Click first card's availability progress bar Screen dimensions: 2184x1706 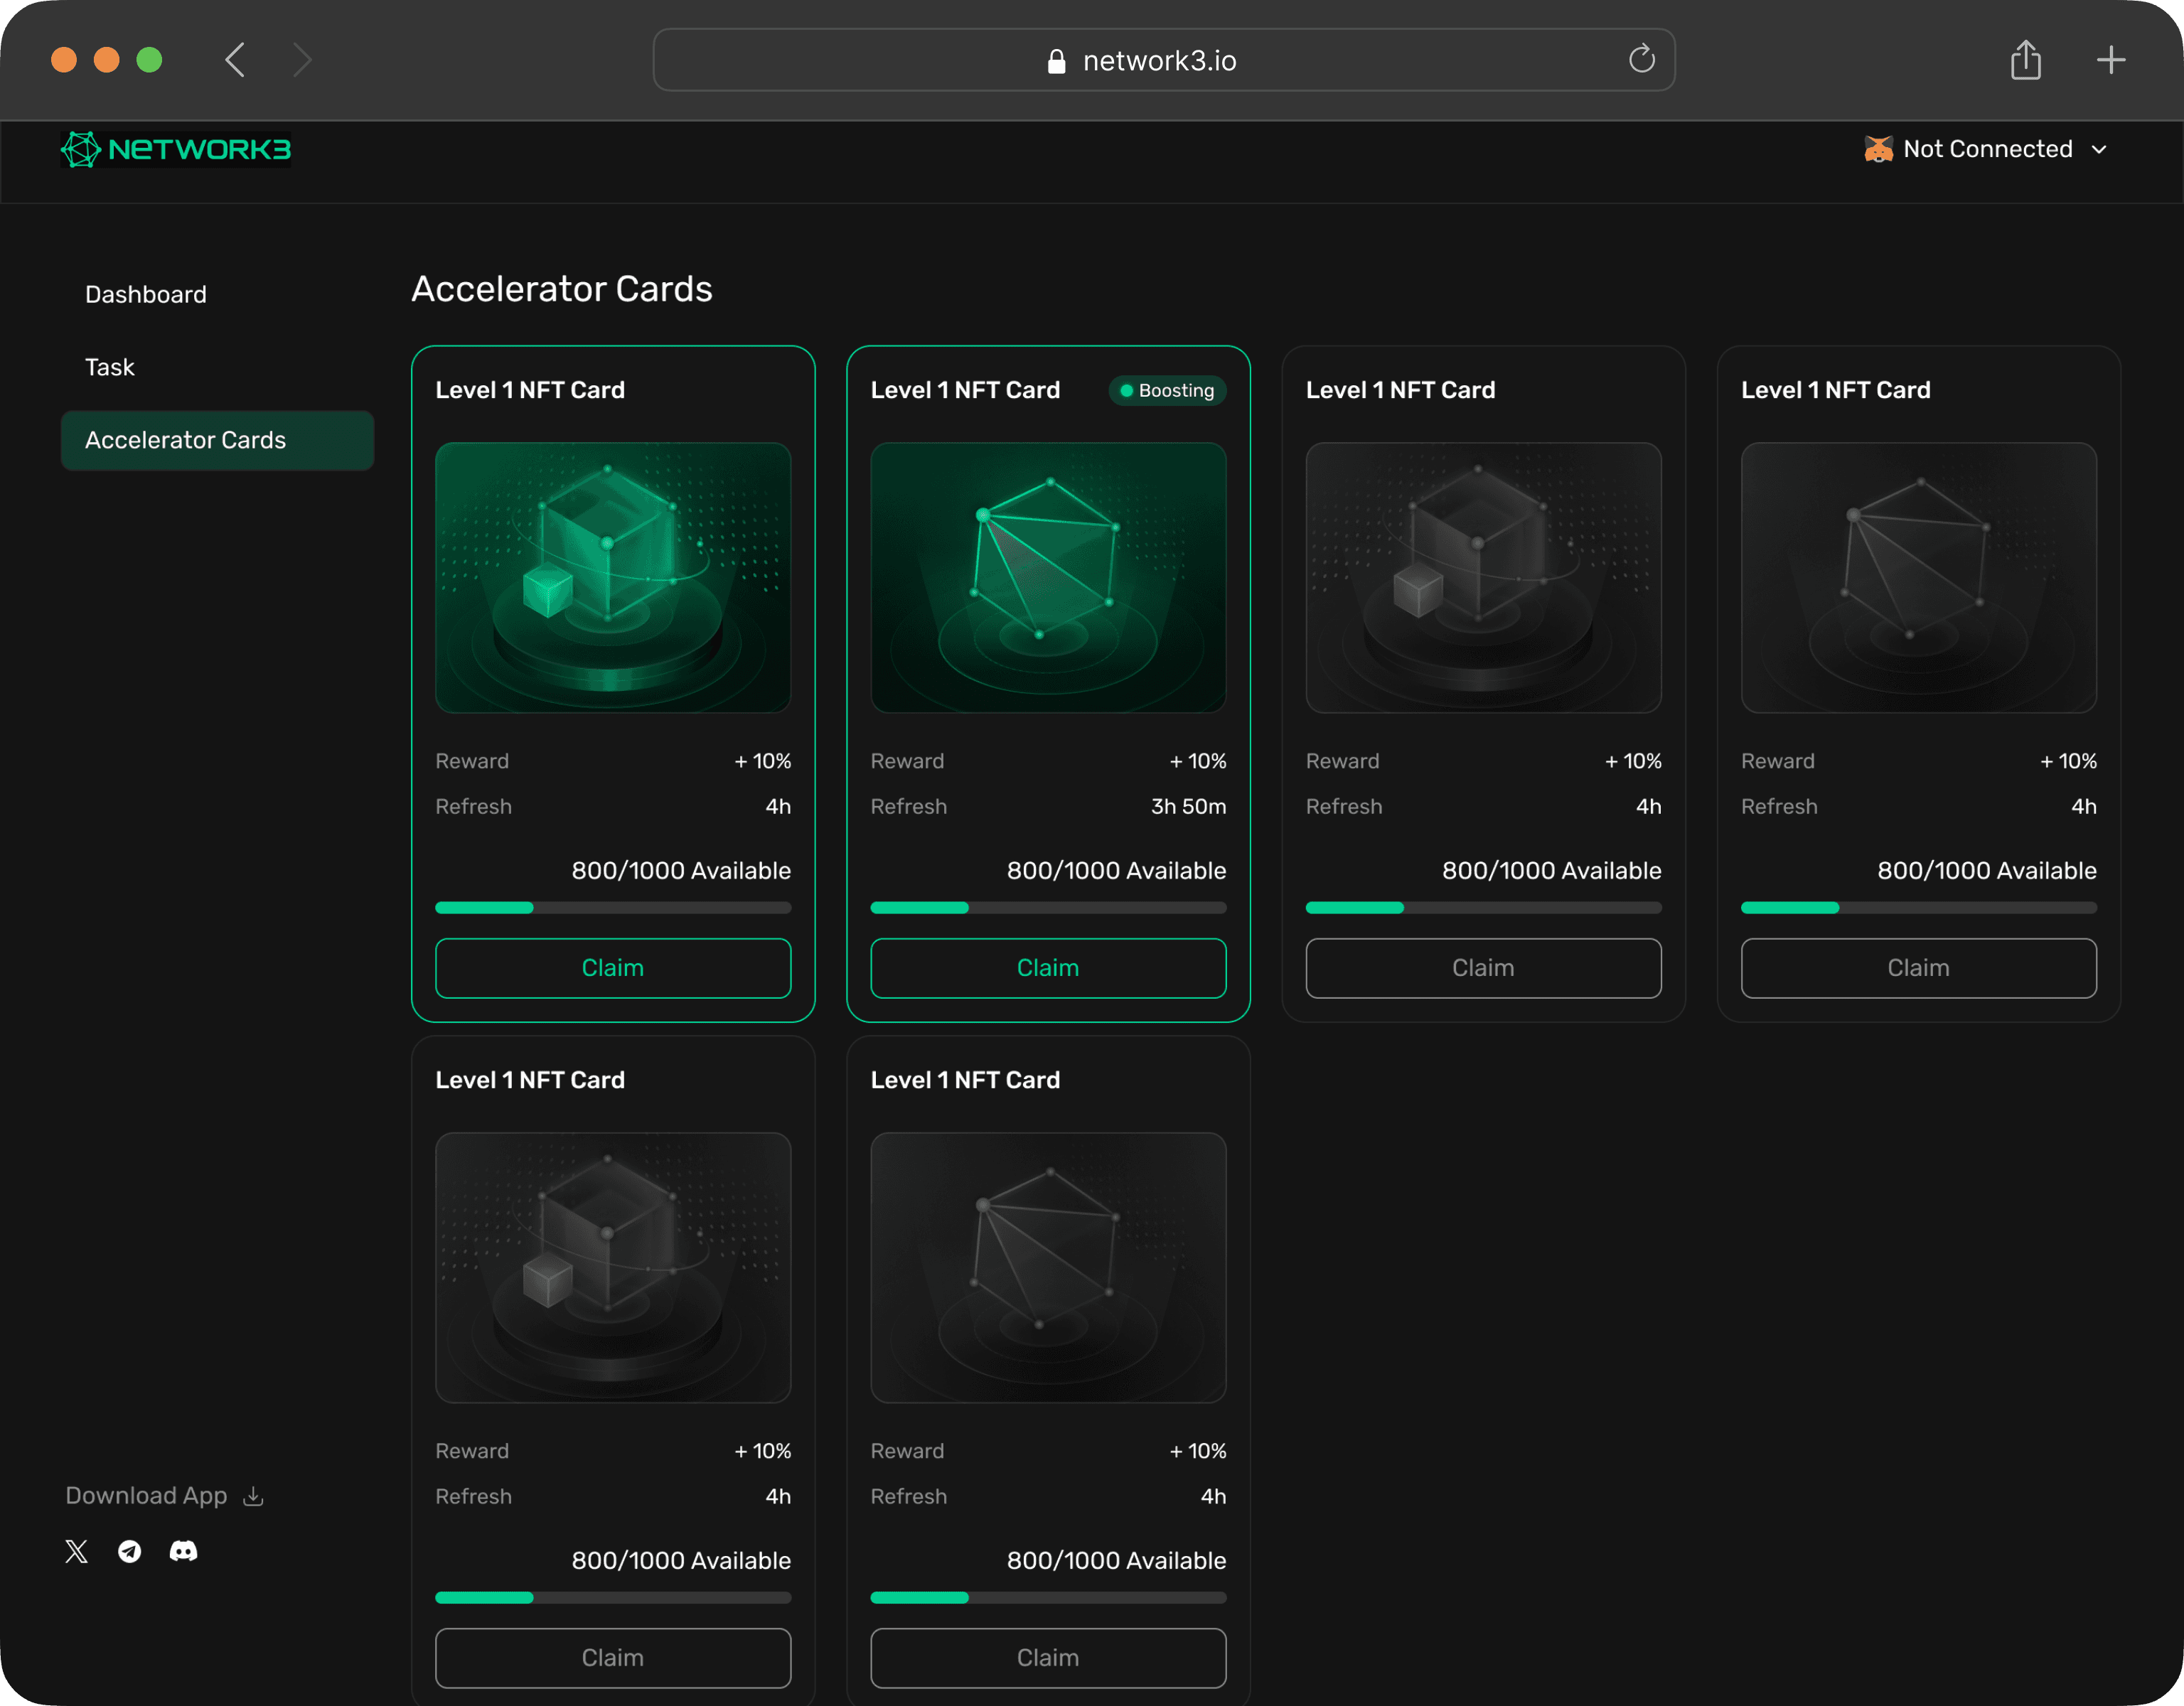pos(613,908)
